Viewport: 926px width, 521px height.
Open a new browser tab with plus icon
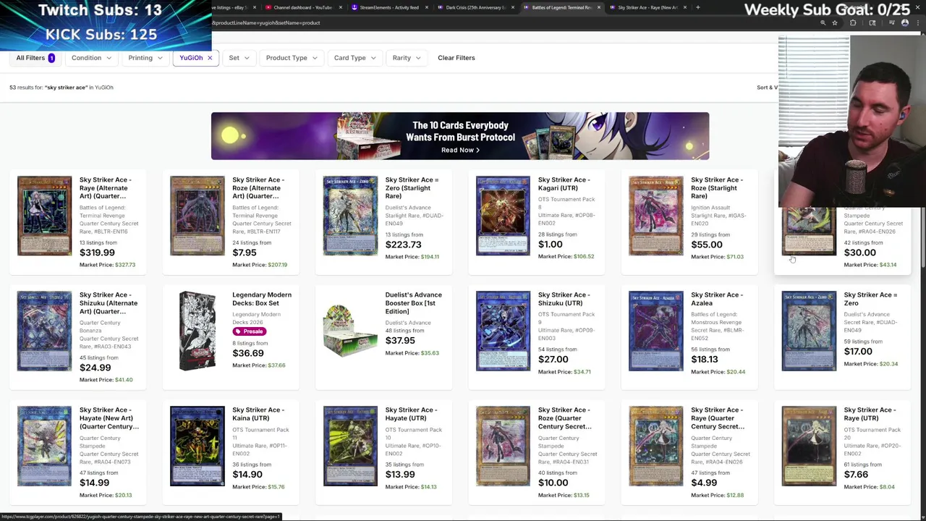coord(697,7)
